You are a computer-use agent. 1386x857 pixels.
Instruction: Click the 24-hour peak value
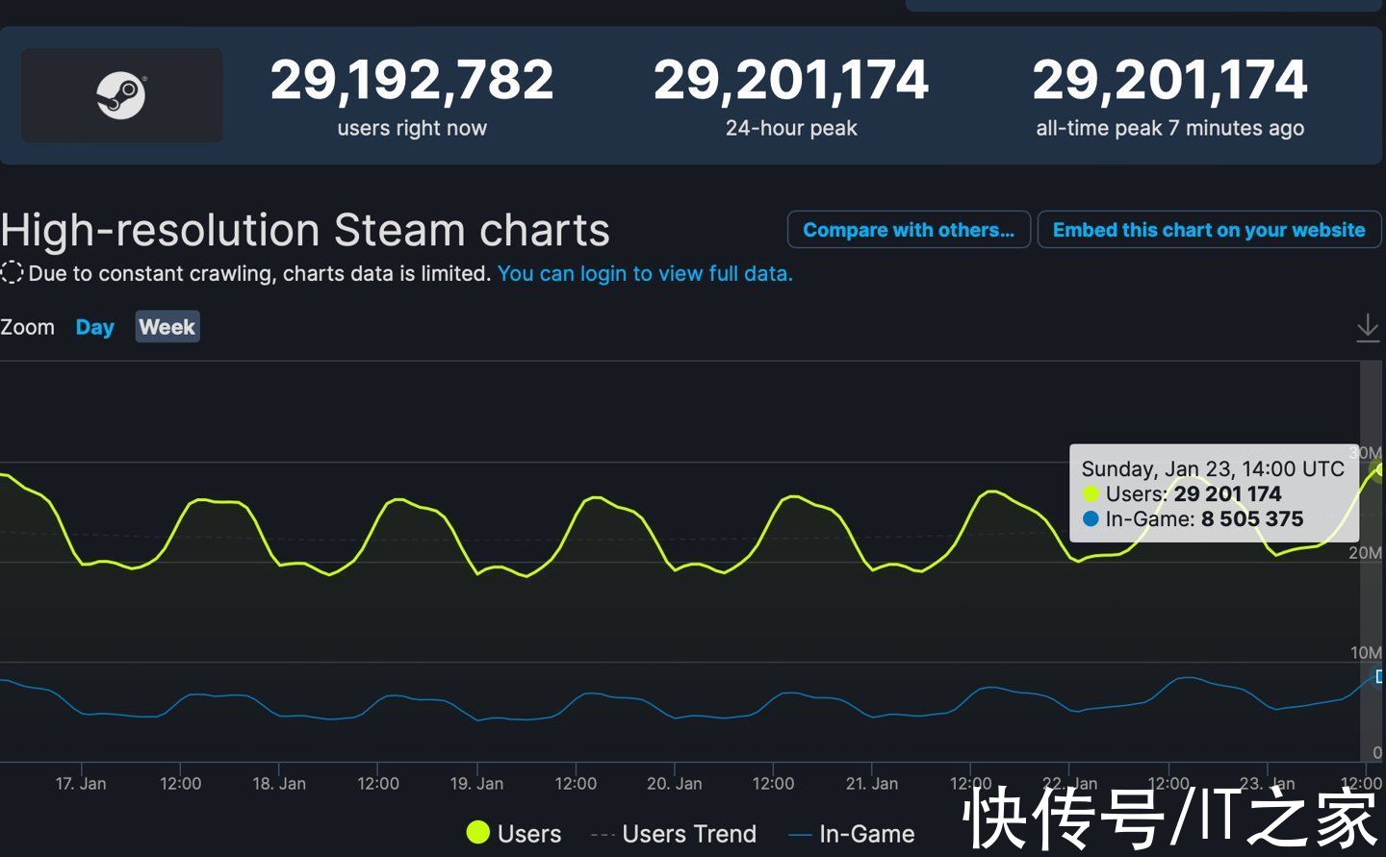pos(791,80)
